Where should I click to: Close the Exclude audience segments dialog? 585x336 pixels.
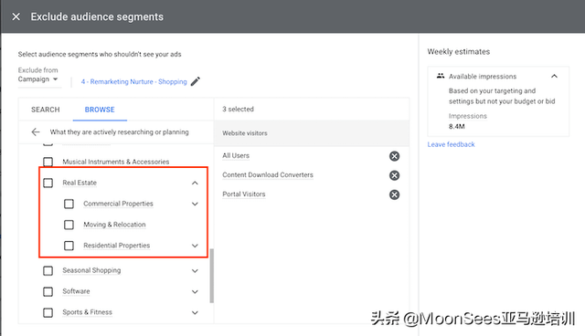(16, 16)
